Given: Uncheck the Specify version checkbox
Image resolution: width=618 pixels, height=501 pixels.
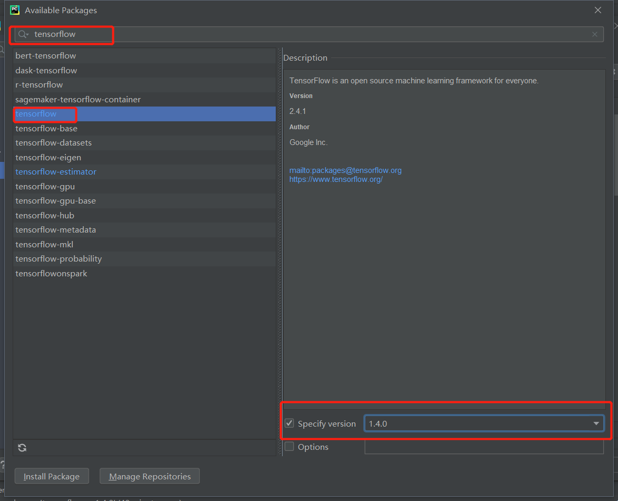Looking at the screenshot, I should (289, 423).
